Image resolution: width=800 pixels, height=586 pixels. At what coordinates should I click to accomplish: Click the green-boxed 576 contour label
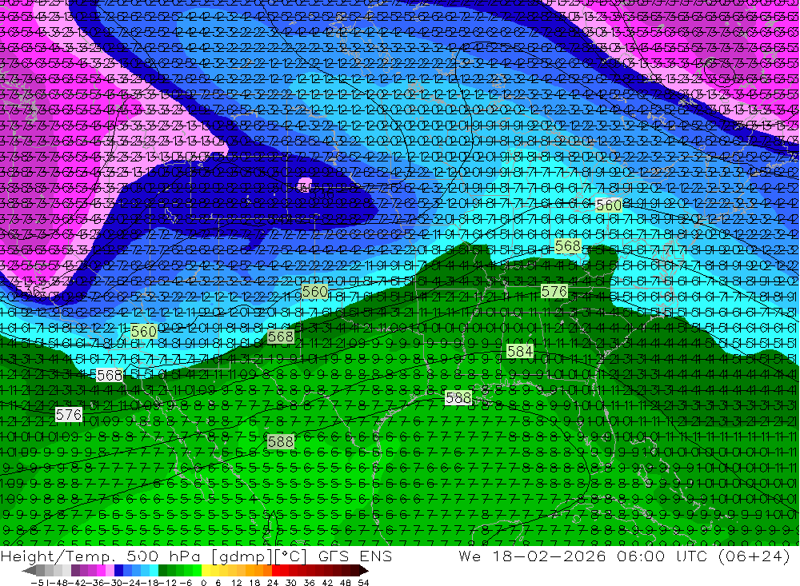point(554,291)
